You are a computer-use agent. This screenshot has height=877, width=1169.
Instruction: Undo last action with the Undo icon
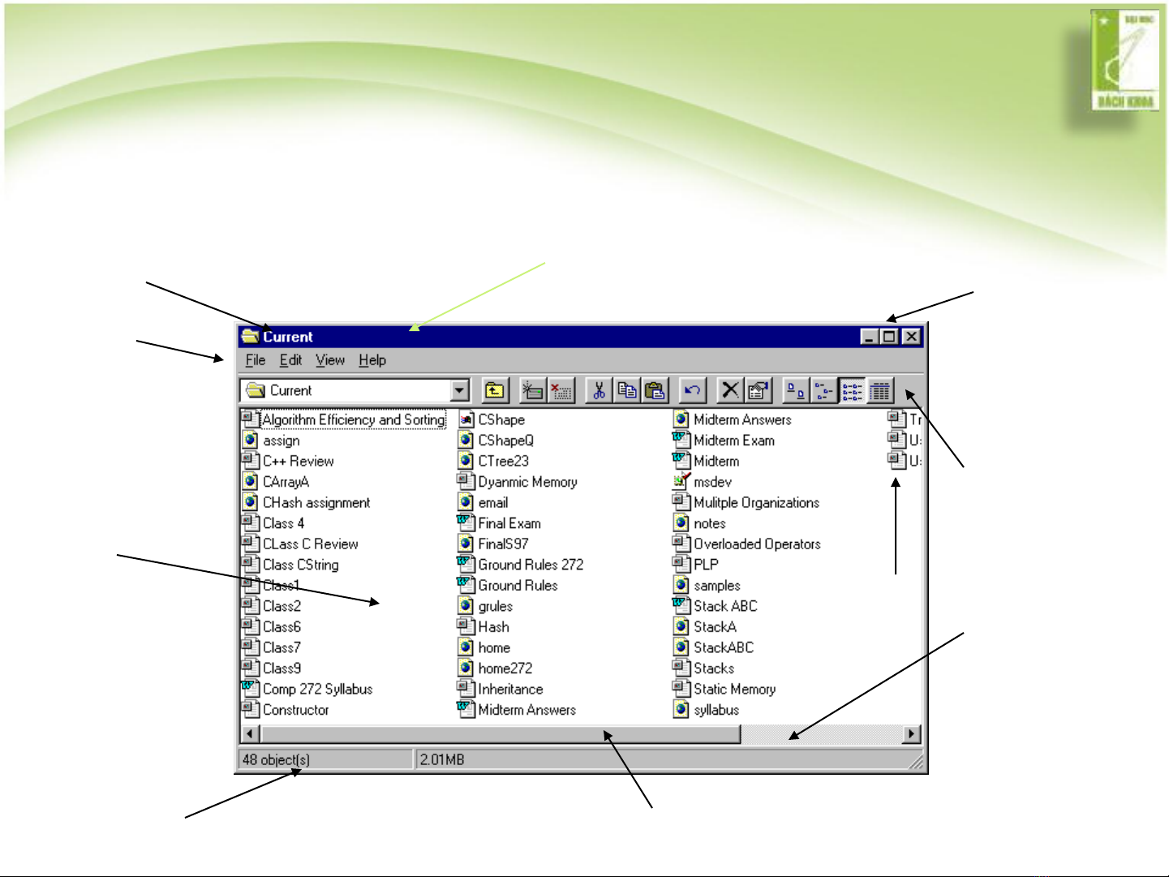point(692,391)
